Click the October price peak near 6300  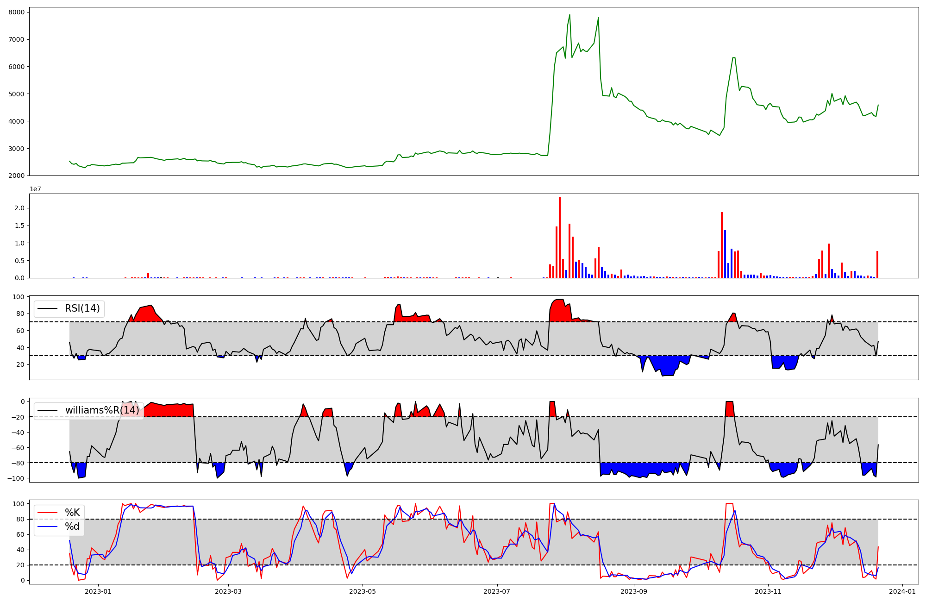pyautogui.click(x=733, y=58)
